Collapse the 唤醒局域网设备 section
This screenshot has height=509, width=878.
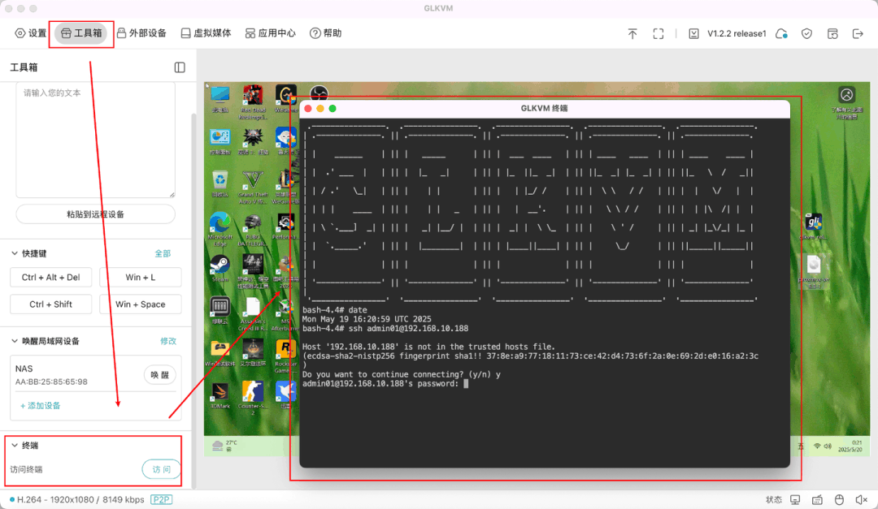[15, 341]
